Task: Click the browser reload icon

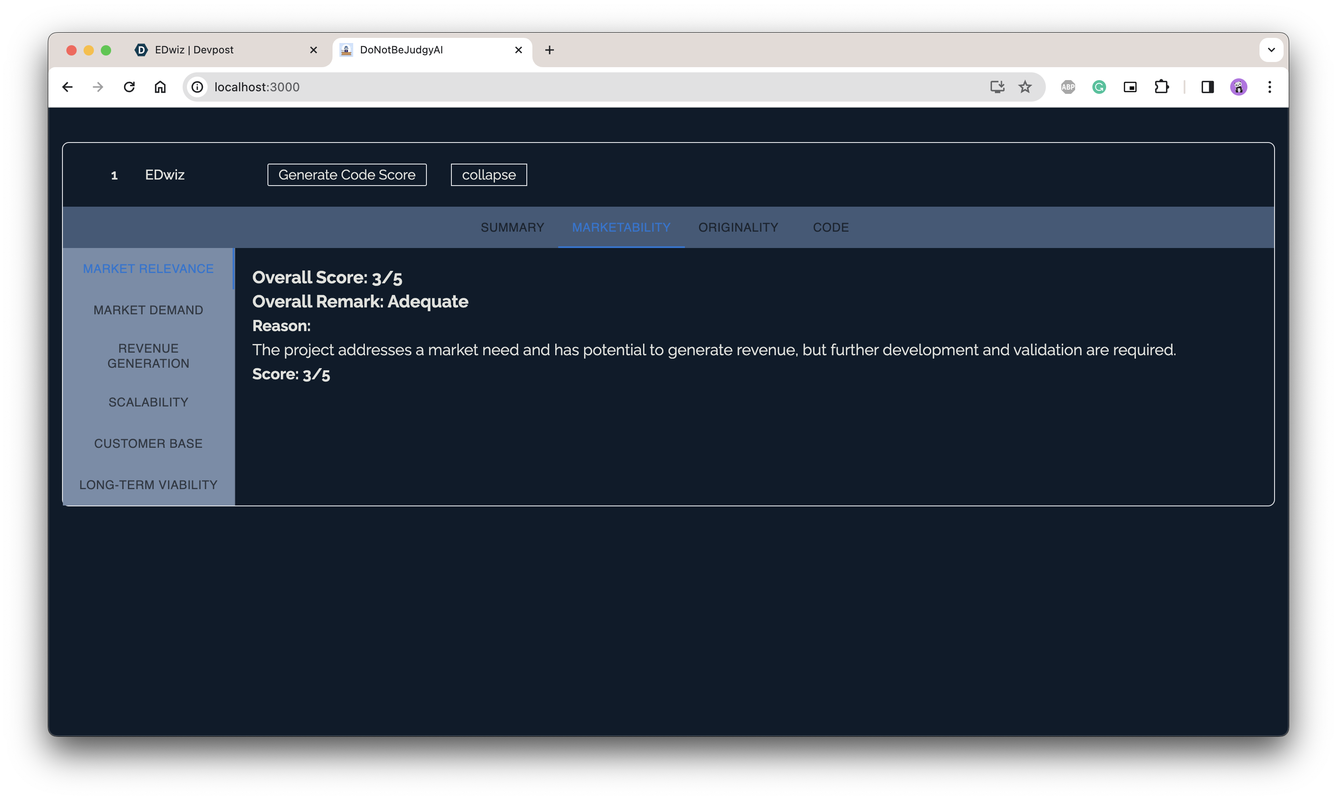Action: pyautogui.click(x=129, y=87)
